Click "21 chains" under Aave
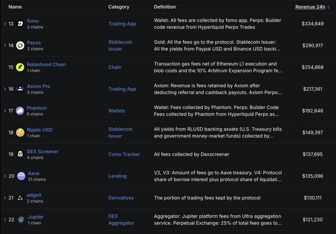Screen dimensions: 336x234 [x=37, y=179]
